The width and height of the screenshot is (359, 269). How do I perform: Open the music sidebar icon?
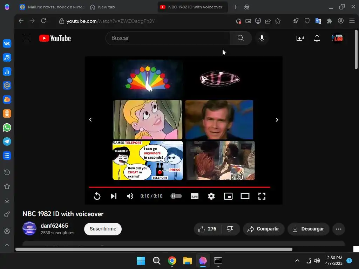point(7,57)
